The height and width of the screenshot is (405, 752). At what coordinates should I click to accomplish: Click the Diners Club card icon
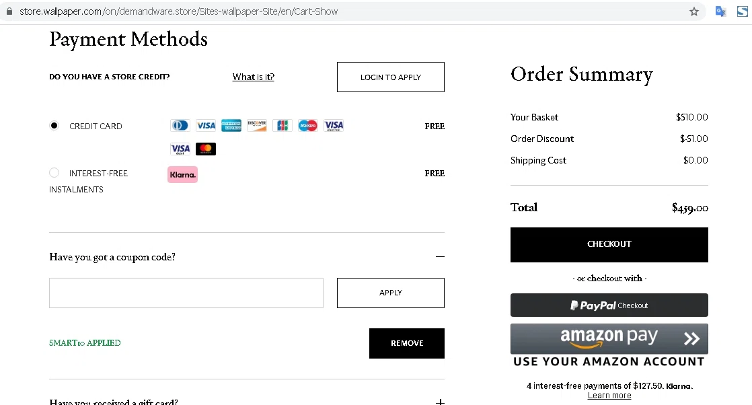[180, 126]
